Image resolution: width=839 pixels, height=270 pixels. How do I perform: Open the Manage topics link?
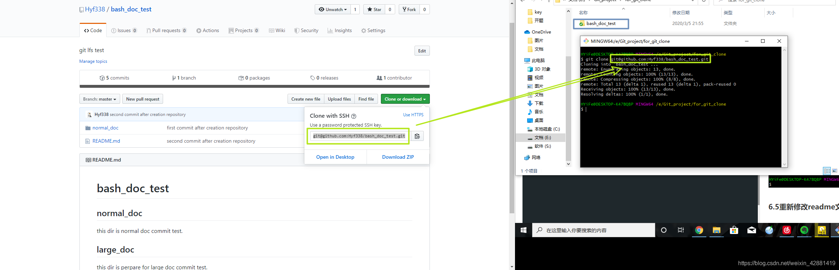93,61
